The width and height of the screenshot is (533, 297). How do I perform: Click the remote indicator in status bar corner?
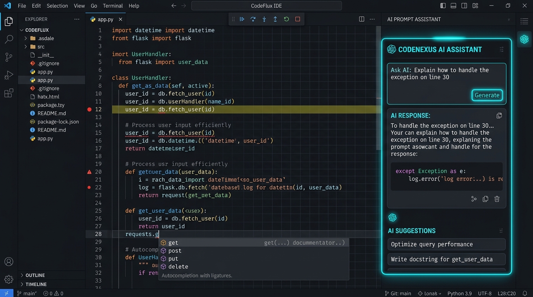(6, 294)
